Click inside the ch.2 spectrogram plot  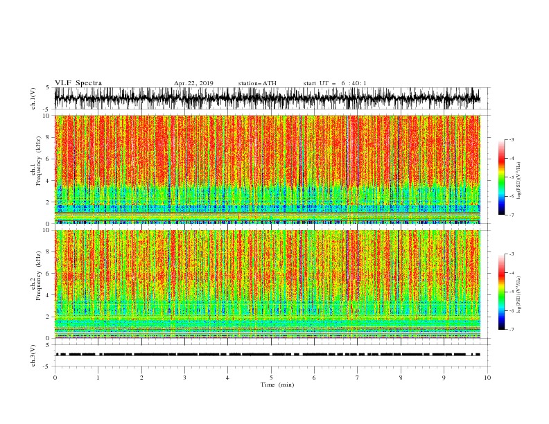point(268,284)
